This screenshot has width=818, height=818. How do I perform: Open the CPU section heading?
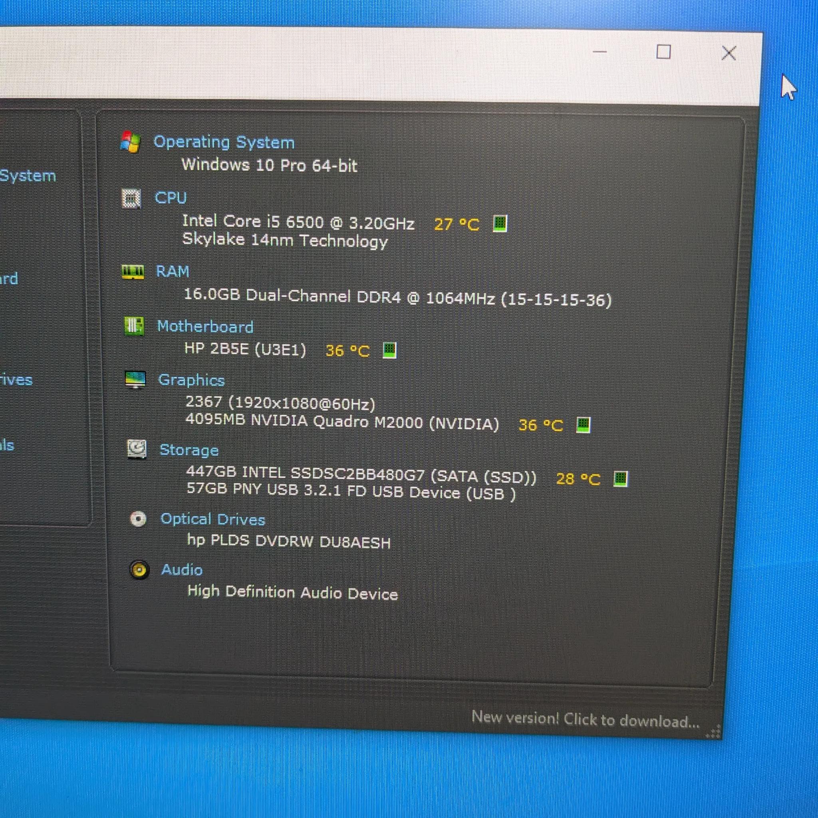coord(171,198)
